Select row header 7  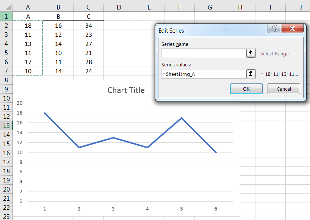[x=6, y=71]
